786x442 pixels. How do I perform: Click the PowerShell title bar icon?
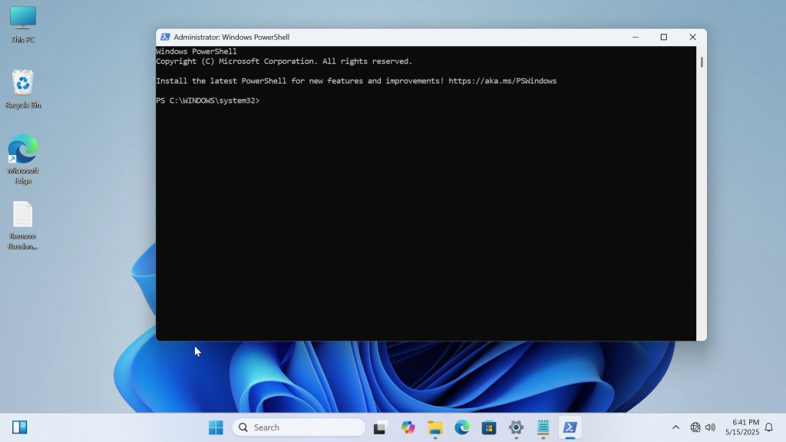pos(165,37)
